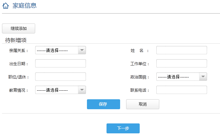Focus the 联系电话 text box
This screenshot has height=136, width=220.
point(182,90)
